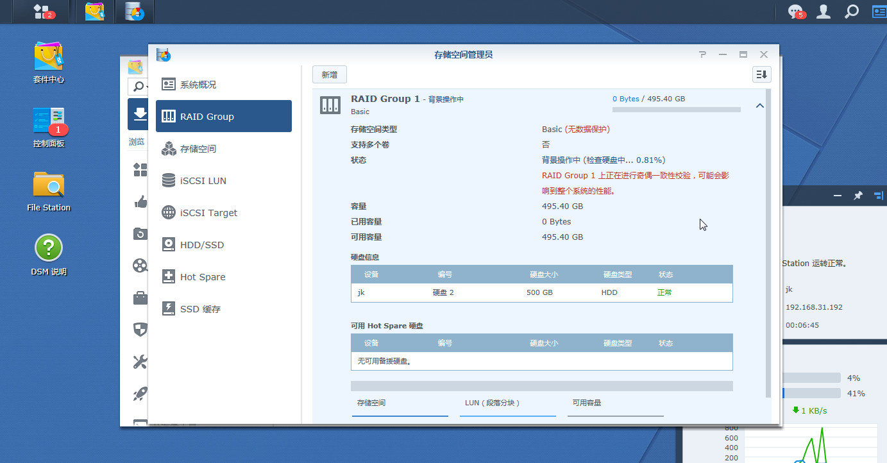Open File Station desktop shortcut
Image resolution: width=887 pixels, height=463 pixels.
click(49, 191)
